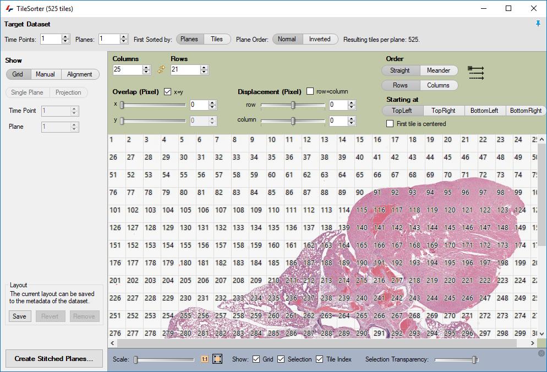Increase Displacement row value stepper
The height and width of the screenshot is (372, 547).
352,102
